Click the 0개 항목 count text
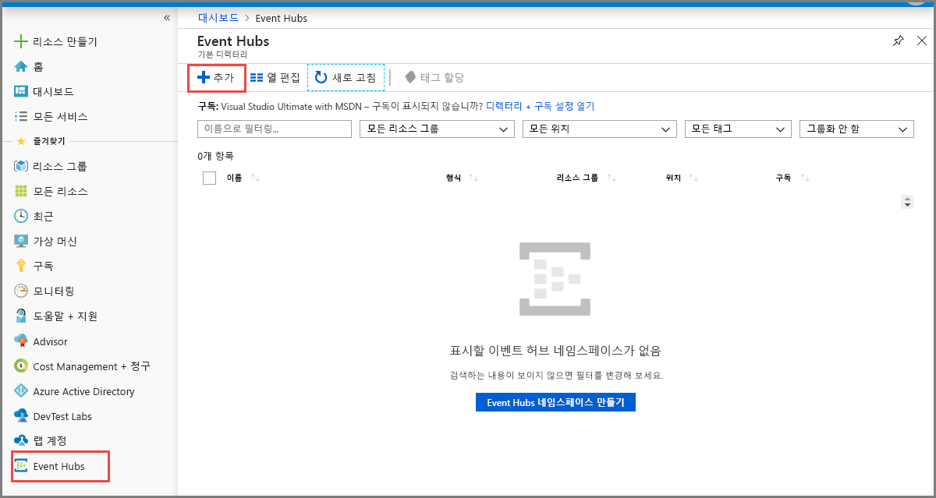Image resolution: width=936 pixels, height=498 pixels. tap(216, 156)
